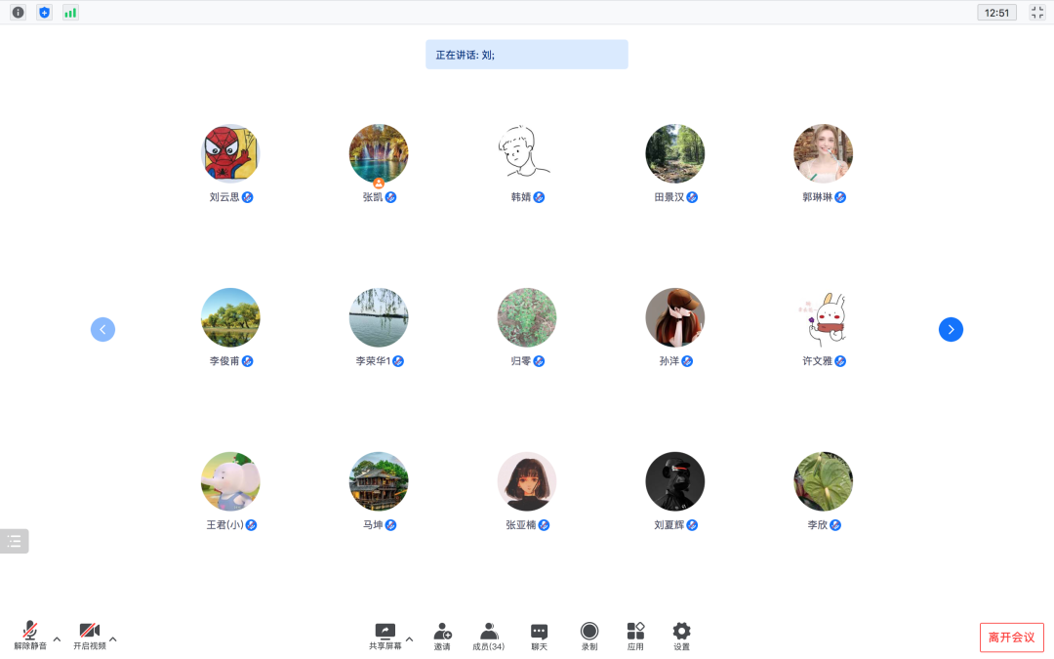The image size is (1054, 659).
Task: Expand video options arrow beside 开启视频
Action: click(113, 639)
